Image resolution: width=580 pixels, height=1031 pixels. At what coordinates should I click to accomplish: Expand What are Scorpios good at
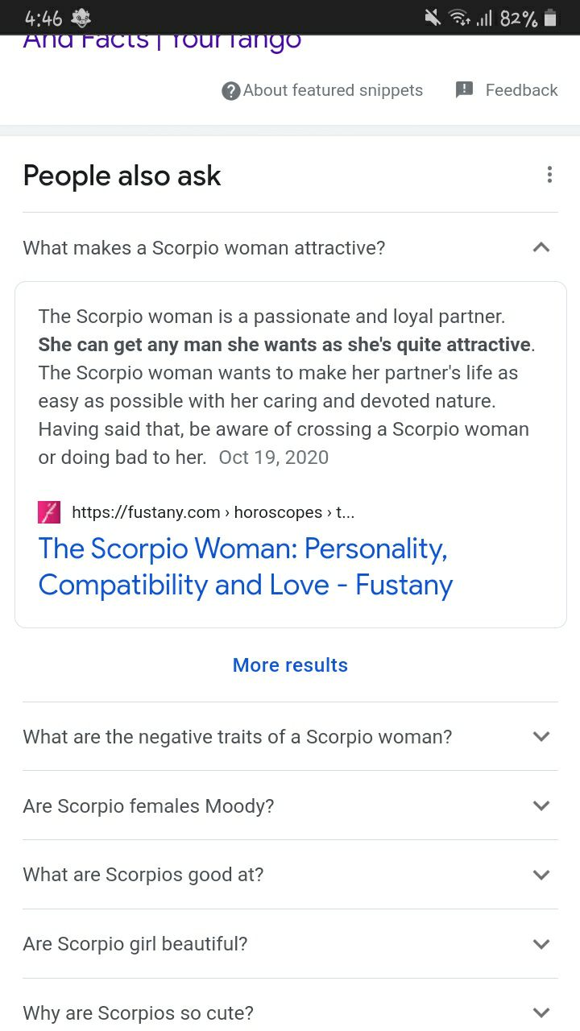(290, 875)
